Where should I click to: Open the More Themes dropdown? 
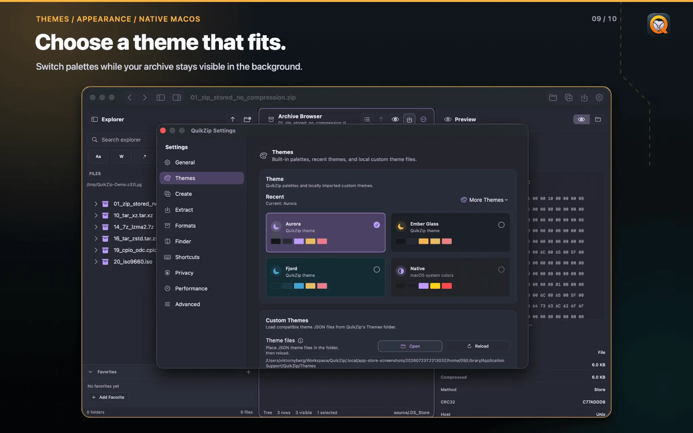click(x=484, y=200)
